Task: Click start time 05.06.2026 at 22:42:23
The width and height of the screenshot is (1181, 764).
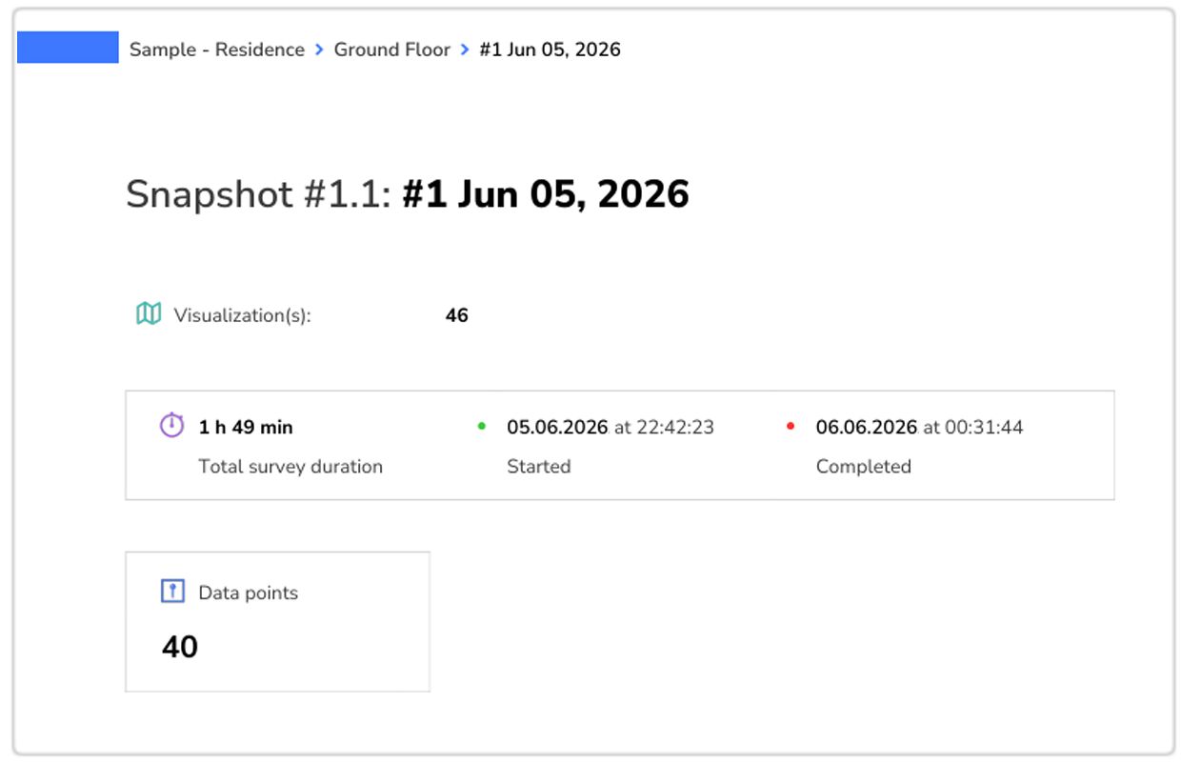Action: click(611, 427)
